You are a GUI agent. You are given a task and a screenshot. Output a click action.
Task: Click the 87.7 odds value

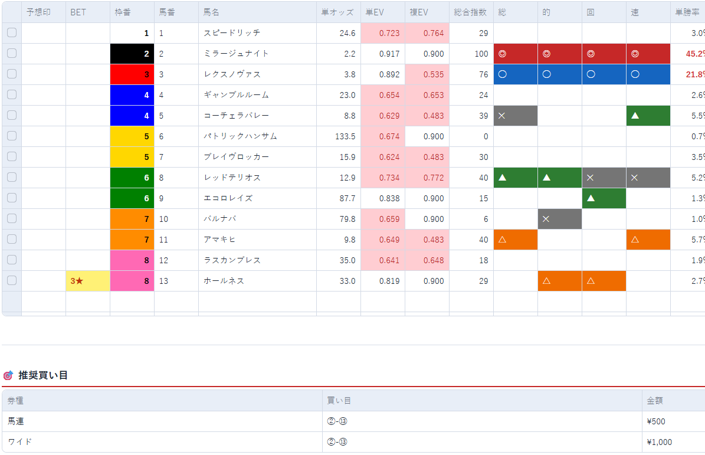tap(347, 198)
